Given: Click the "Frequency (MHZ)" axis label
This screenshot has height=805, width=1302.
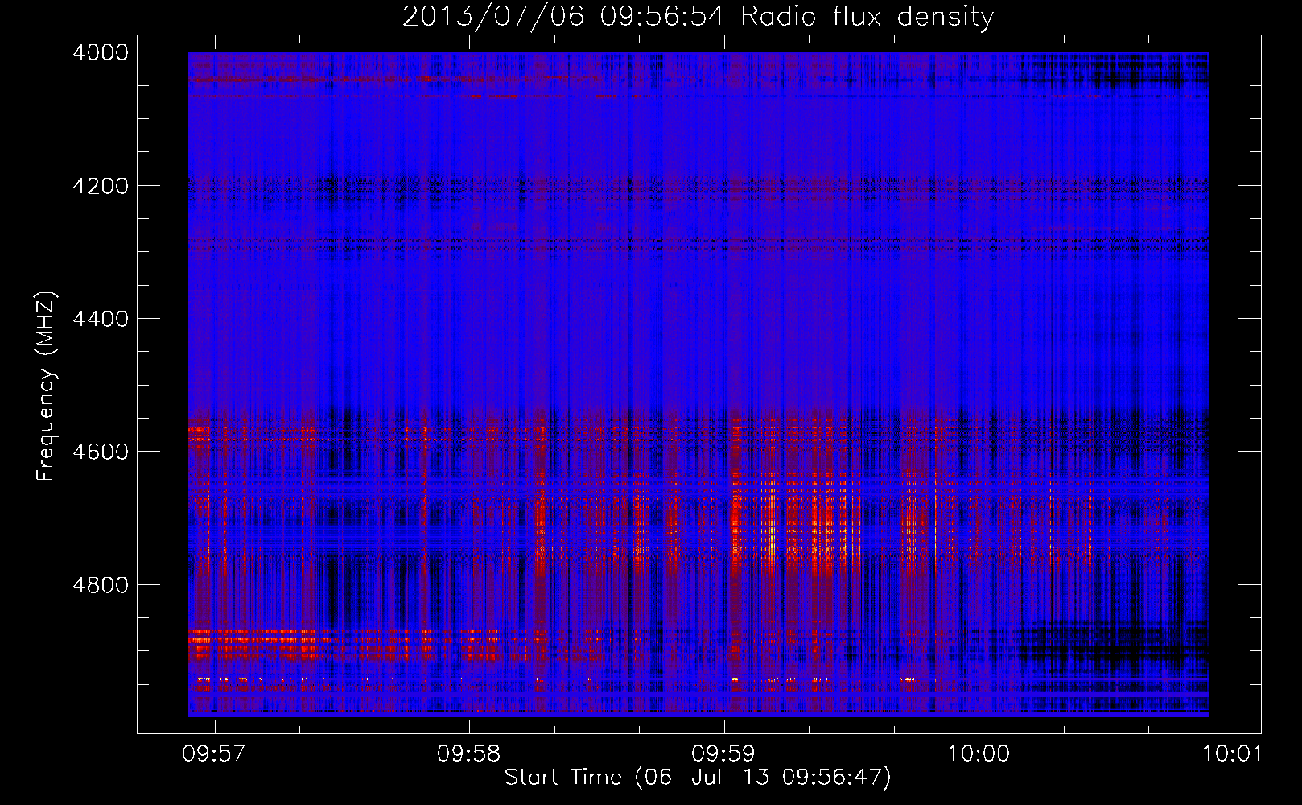Looking at the screenshot, I should coord(47,386).
